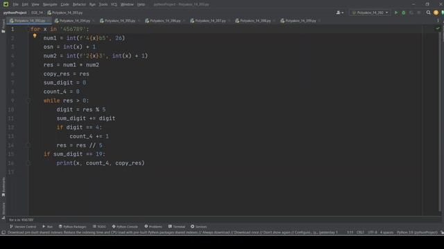Open the Navigate menu
The width and height of the screenshot is (444, 249).
coord(50,5)
